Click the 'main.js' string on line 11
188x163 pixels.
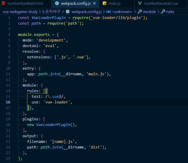[96, 74]
